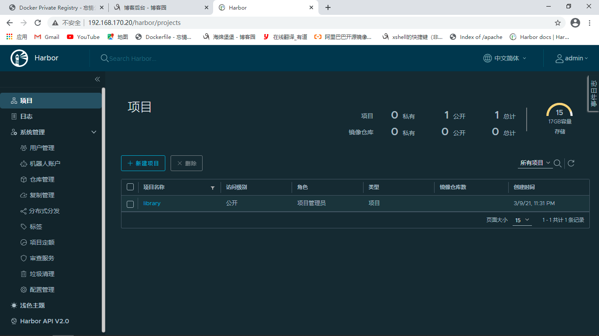Open the Harbor docs bookmark
Image resolution: width=599 pixels, height=336 pixels.
[539, 37]
